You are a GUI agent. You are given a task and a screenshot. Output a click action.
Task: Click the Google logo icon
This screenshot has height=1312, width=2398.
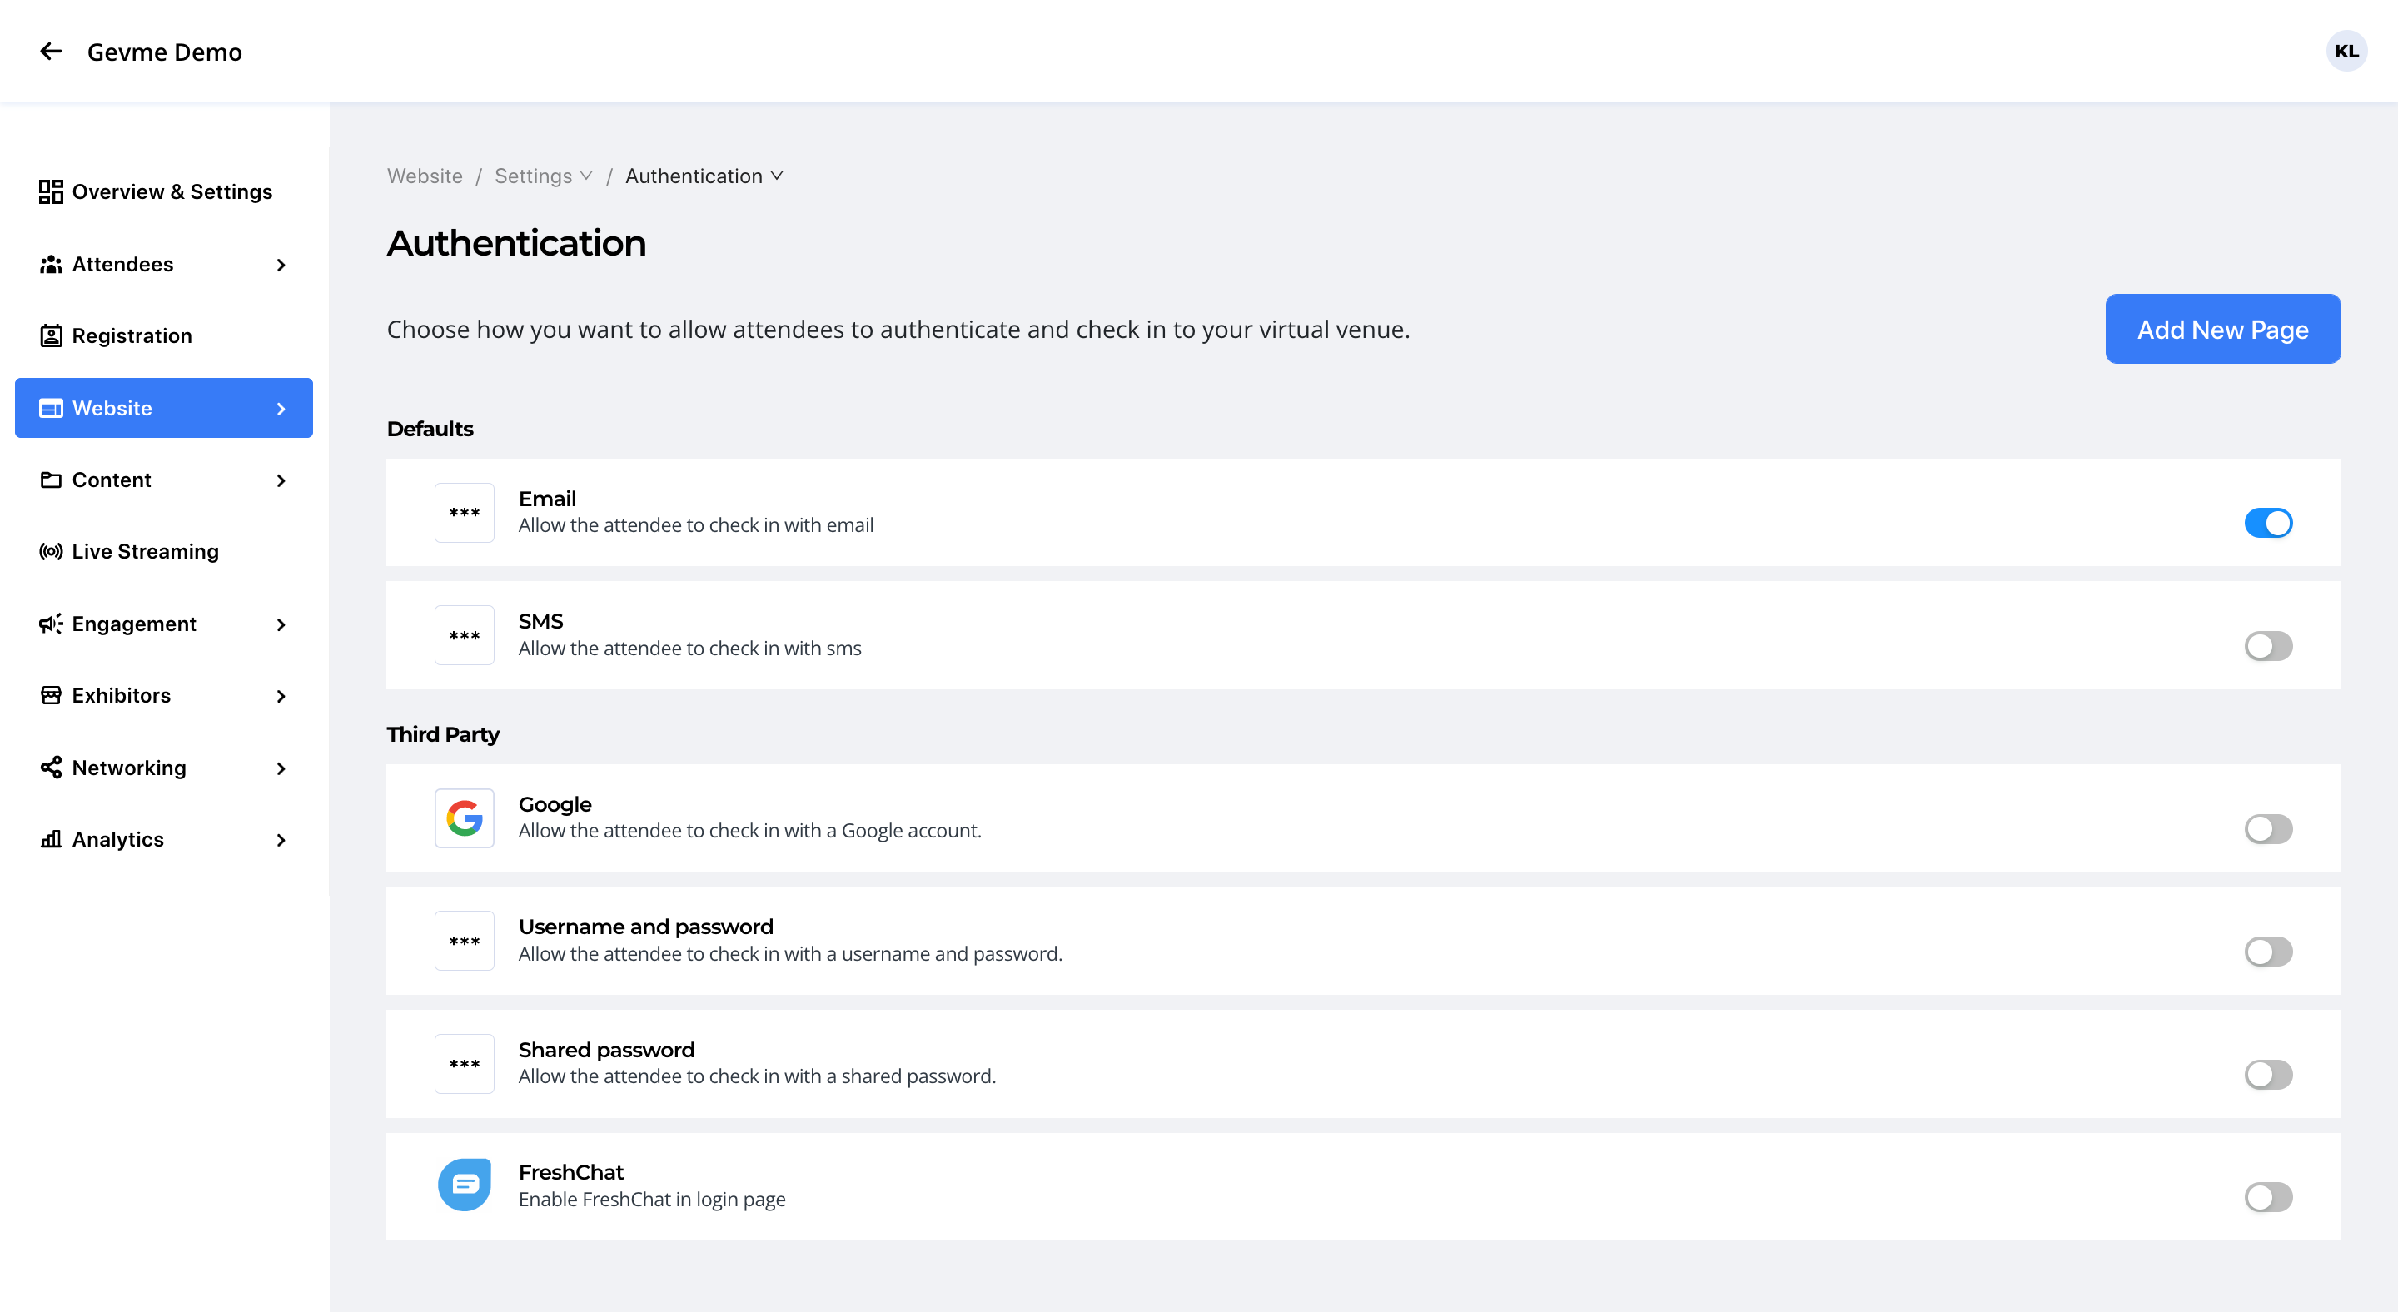click(464, 817)
